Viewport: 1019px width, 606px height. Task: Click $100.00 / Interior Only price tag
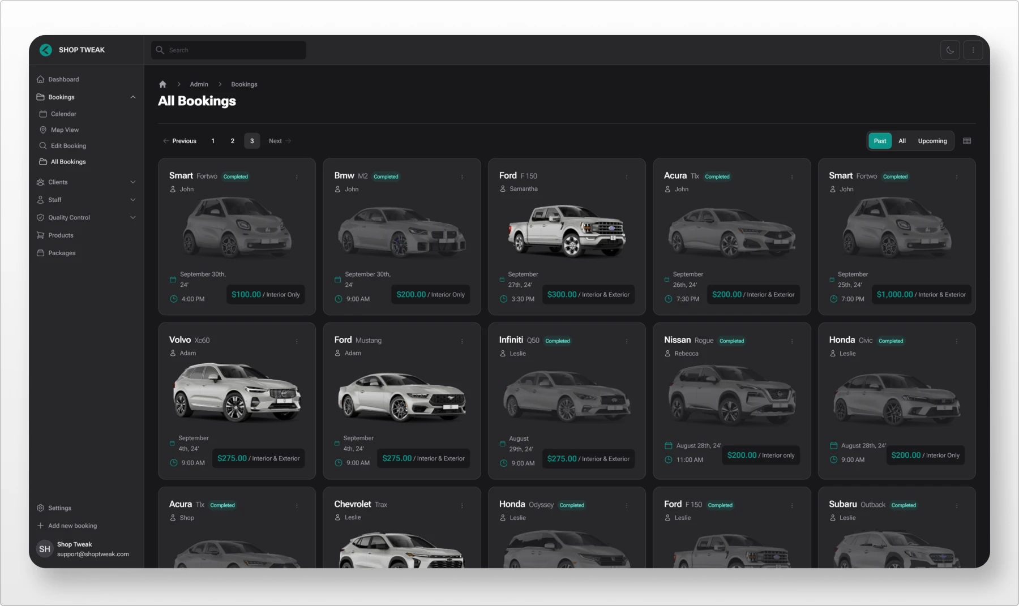coord(266,294)
